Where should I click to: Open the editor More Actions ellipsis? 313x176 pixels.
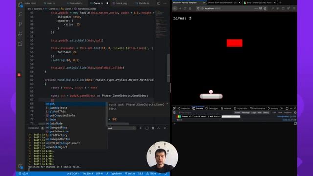[x=165, y=3]
